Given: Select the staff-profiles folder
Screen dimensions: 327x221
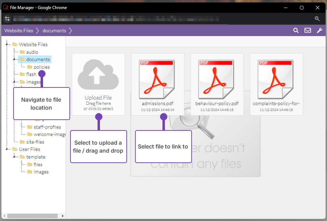Looking at the screenshot, I should pyautogui.click(x=47, y=127).
